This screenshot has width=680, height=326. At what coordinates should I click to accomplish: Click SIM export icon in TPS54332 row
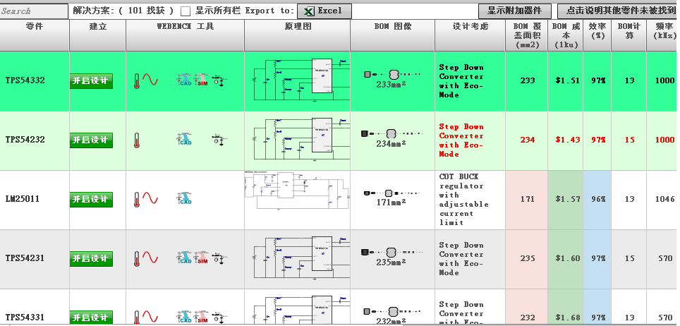[x=201, y=80]
